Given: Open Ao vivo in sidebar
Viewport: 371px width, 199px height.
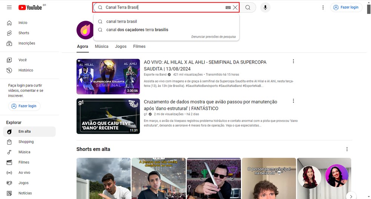Looking at the screenshot, I should [29, 173].
